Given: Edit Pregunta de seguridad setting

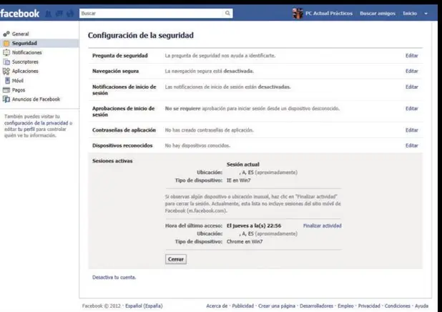Looking at the screenshot, I should point(411,56).
